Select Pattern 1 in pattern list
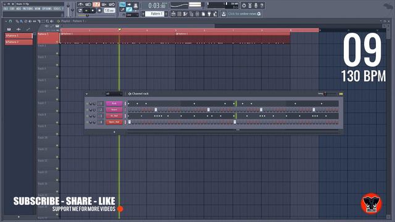 click(19, 36)
